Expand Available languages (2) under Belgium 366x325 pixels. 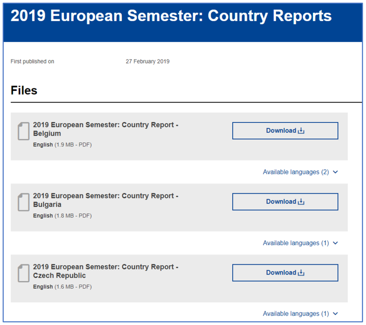pos(300,172)
